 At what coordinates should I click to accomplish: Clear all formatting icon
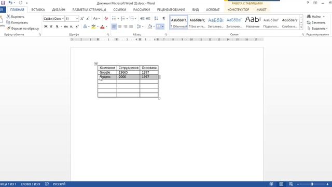[x=106, y=19]
